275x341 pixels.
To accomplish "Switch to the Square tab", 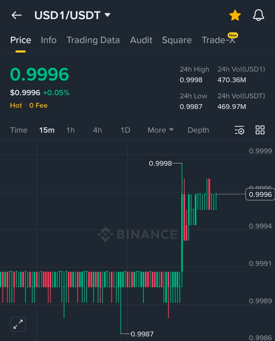I will pyautogui.click(x=177, y=40).
